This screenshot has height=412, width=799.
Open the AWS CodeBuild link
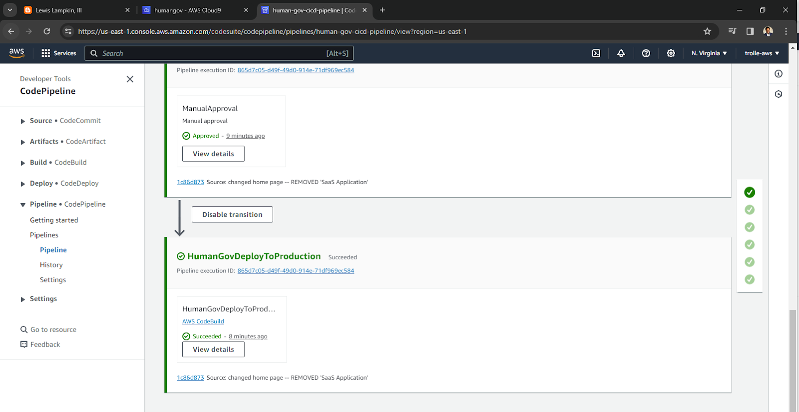coord(203,322)
